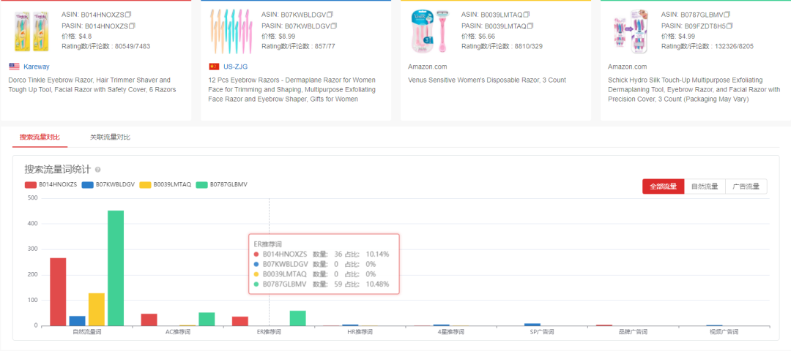
Task: Copy PASIN B07KWBLDGV with copy icon
Action: (334, 25)
